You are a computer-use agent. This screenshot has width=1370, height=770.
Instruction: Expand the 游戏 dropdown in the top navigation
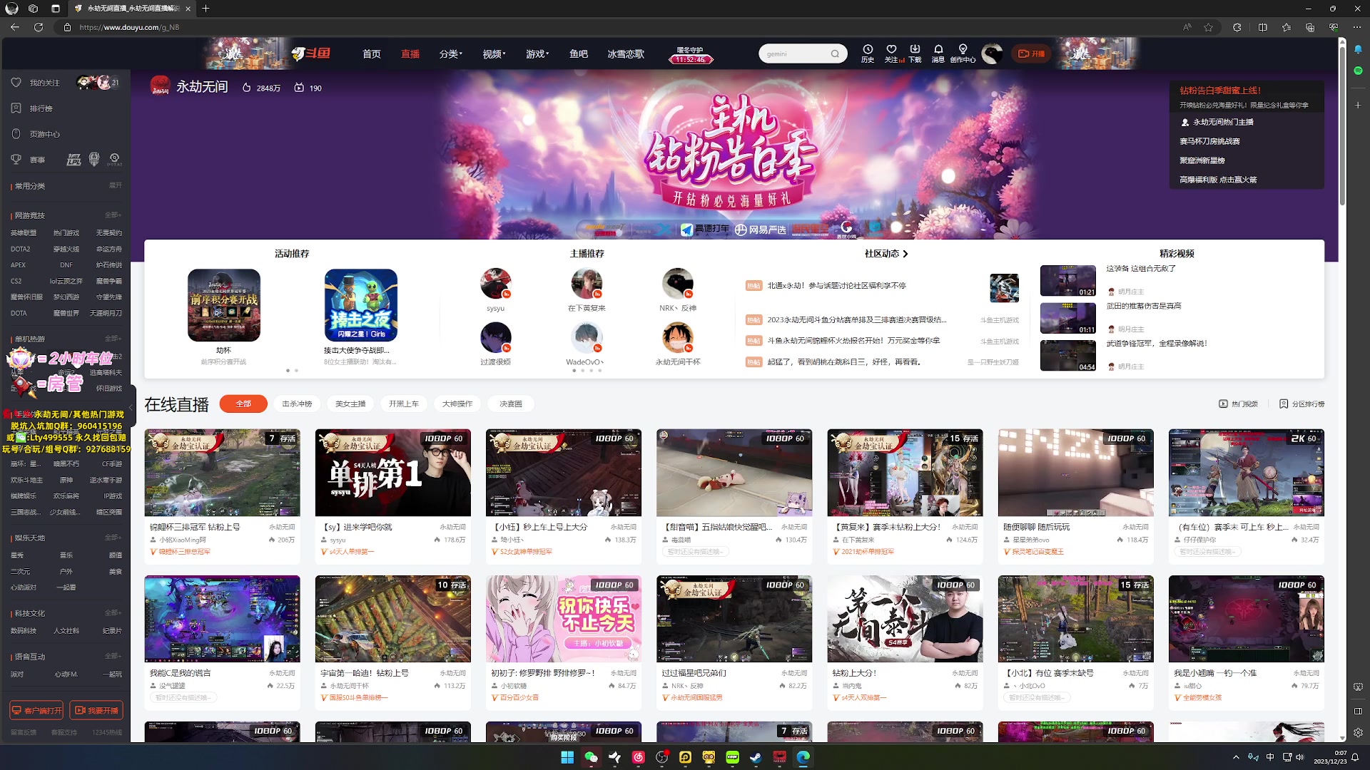537,54
